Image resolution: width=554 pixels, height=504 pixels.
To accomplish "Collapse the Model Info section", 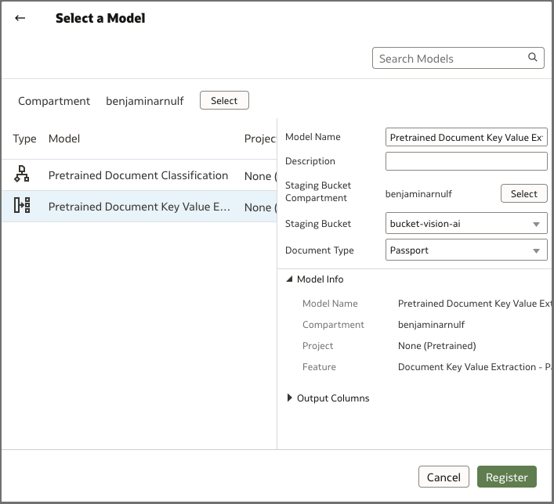I will [x=290, y=279].
